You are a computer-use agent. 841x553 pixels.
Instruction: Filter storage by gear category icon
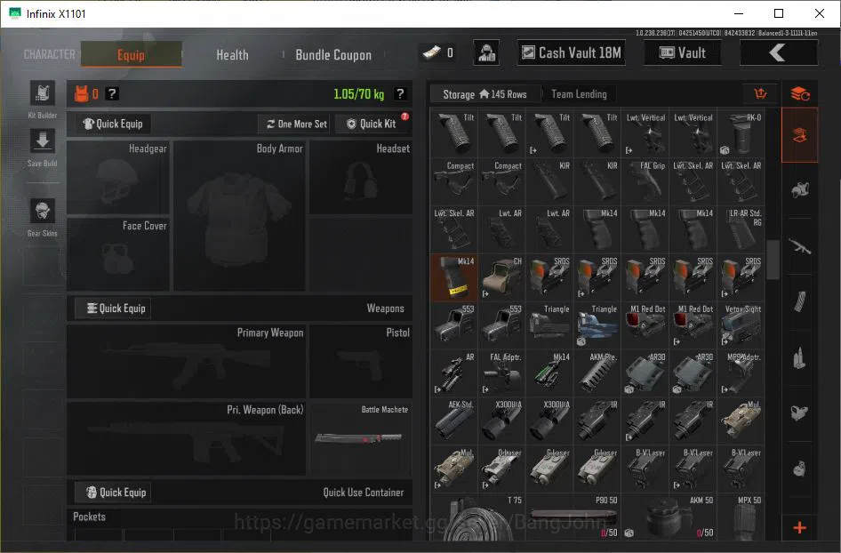(x=800, y=189)
